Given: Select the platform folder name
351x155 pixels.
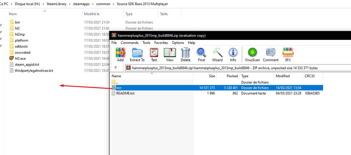Looking at the screenshot, I should tap(21, 40).
